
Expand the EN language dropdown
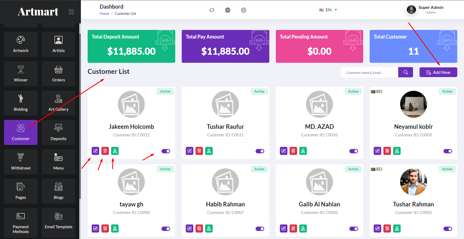328,10
